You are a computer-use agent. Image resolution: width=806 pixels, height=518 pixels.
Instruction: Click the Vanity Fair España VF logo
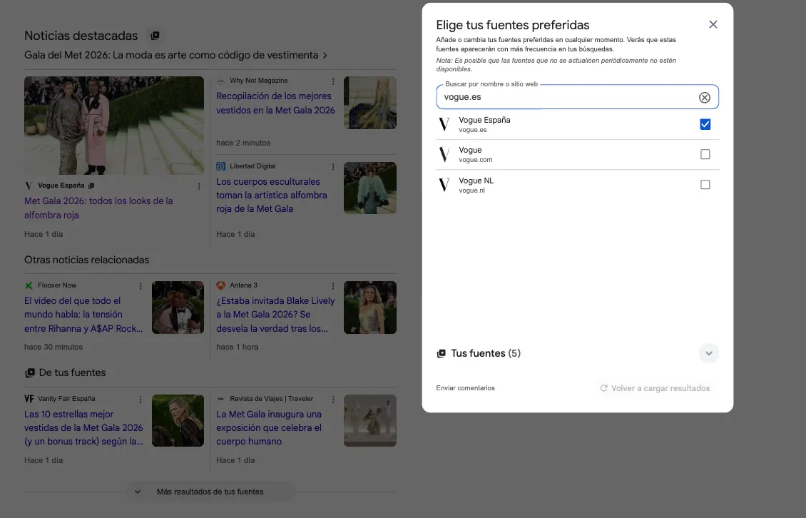pyautogui.click(x=29, y=399)
